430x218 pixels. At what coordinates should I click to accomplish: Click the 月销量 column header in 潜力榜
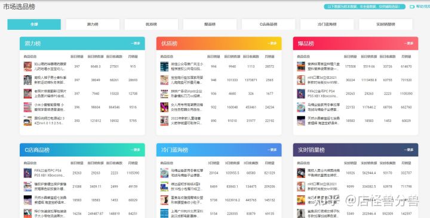133,57
